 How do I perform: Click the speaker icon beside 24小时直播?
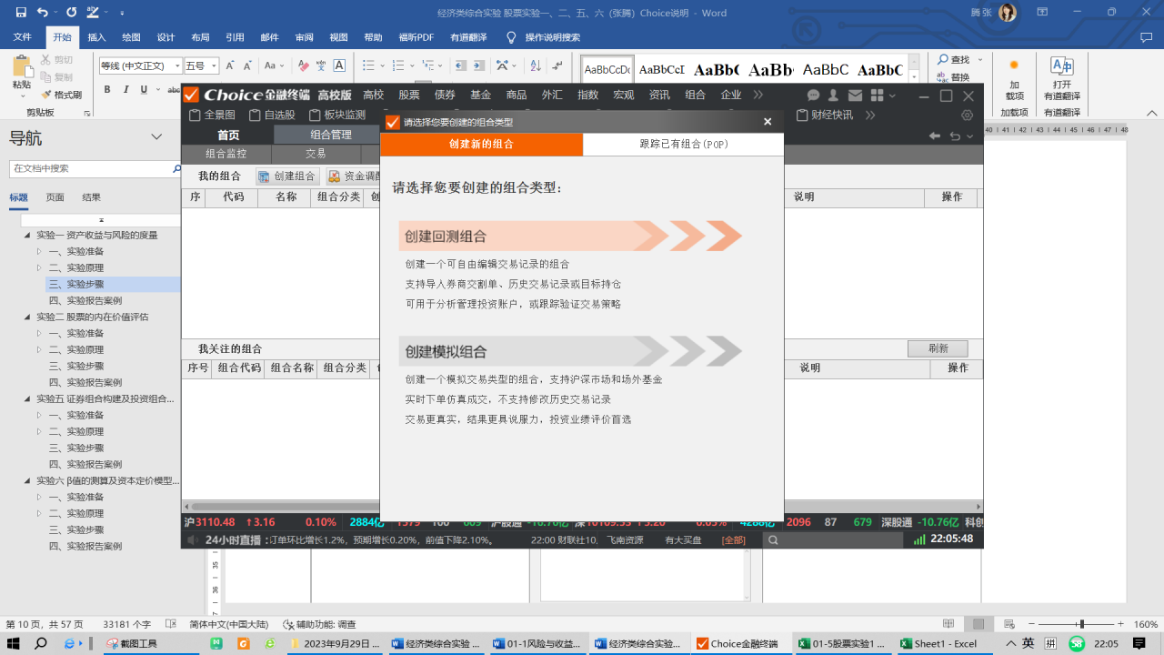pyautogui.click(x=192, y=539)
